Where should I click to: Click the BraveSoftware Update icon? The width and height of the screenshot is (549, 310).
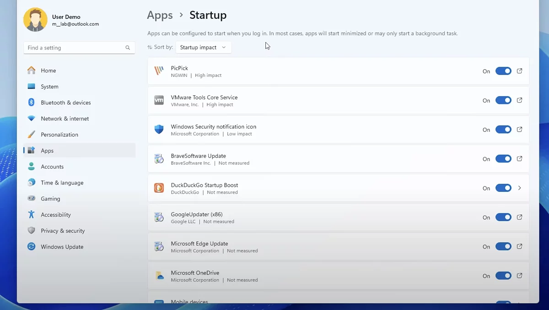(159, 159)
